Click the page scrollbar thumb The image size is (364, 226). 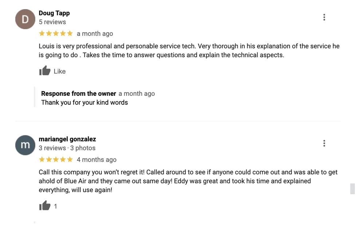click(x=352, y=189)
